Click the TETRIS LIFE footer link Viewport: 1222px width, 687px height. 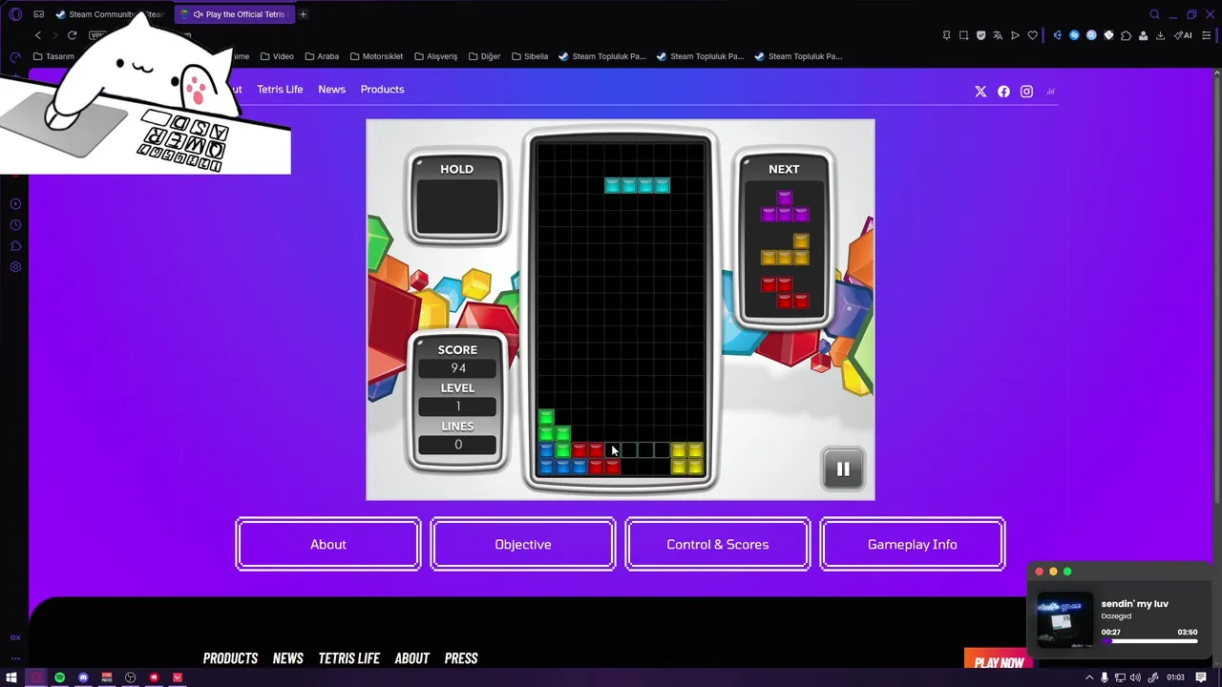[x=348, y=658]
